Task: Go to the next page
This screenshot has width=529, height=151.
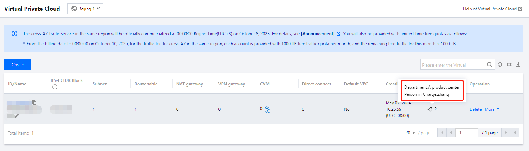Action: pyautogui.click(x=505, y=133)
